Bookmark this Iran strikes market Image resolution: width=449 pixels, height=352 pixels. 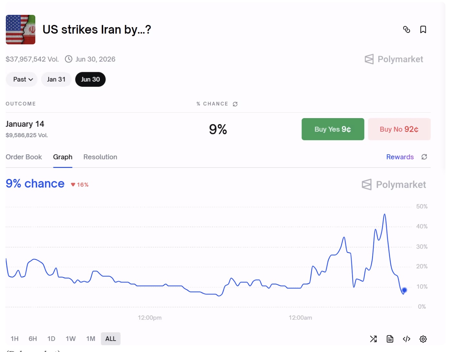[x=423, y=29]
